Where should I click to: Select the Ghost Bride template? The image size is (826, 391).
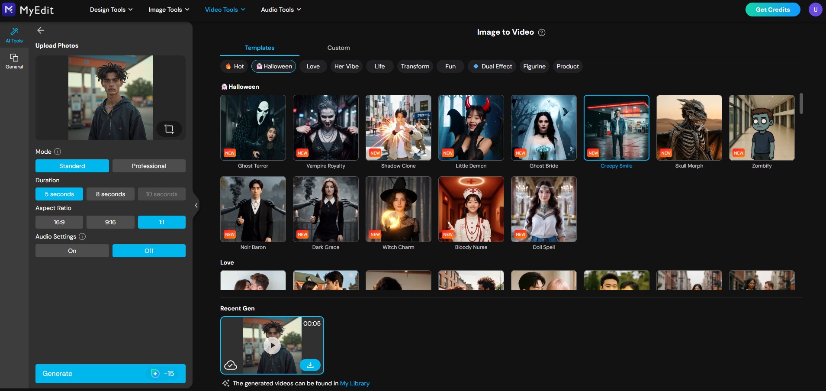pyautogui.click(x=544, y=128)
